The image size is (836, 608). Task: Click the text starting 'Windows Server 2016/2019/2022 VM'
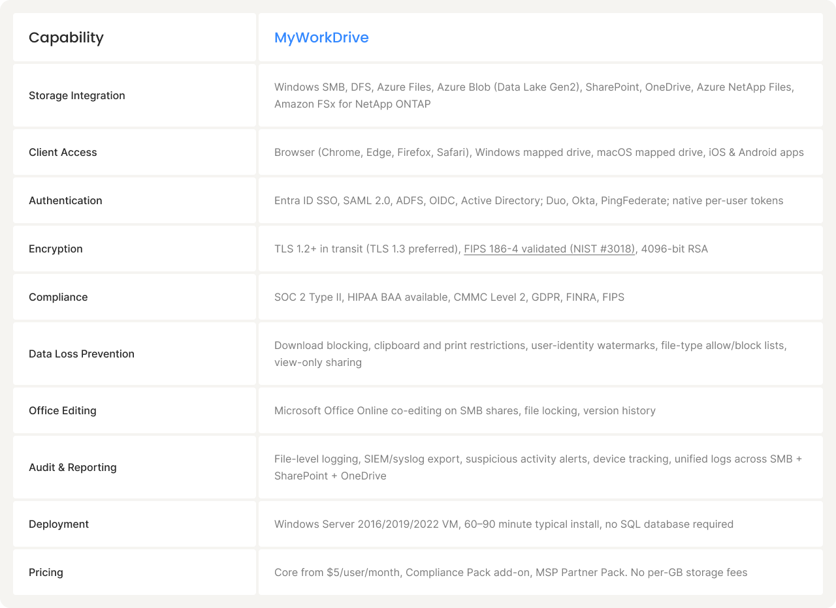click(x=504, y=524)
